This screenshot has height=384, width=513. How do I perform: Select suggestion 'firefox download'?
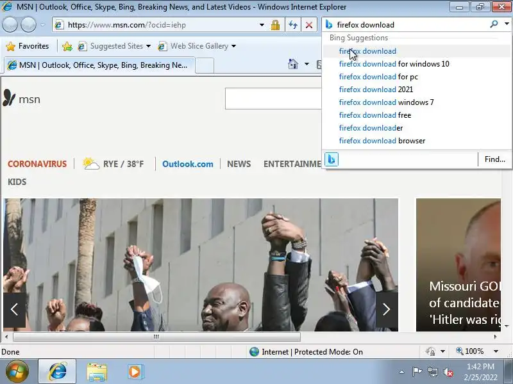pyautogui.click(x=416, y=51)
